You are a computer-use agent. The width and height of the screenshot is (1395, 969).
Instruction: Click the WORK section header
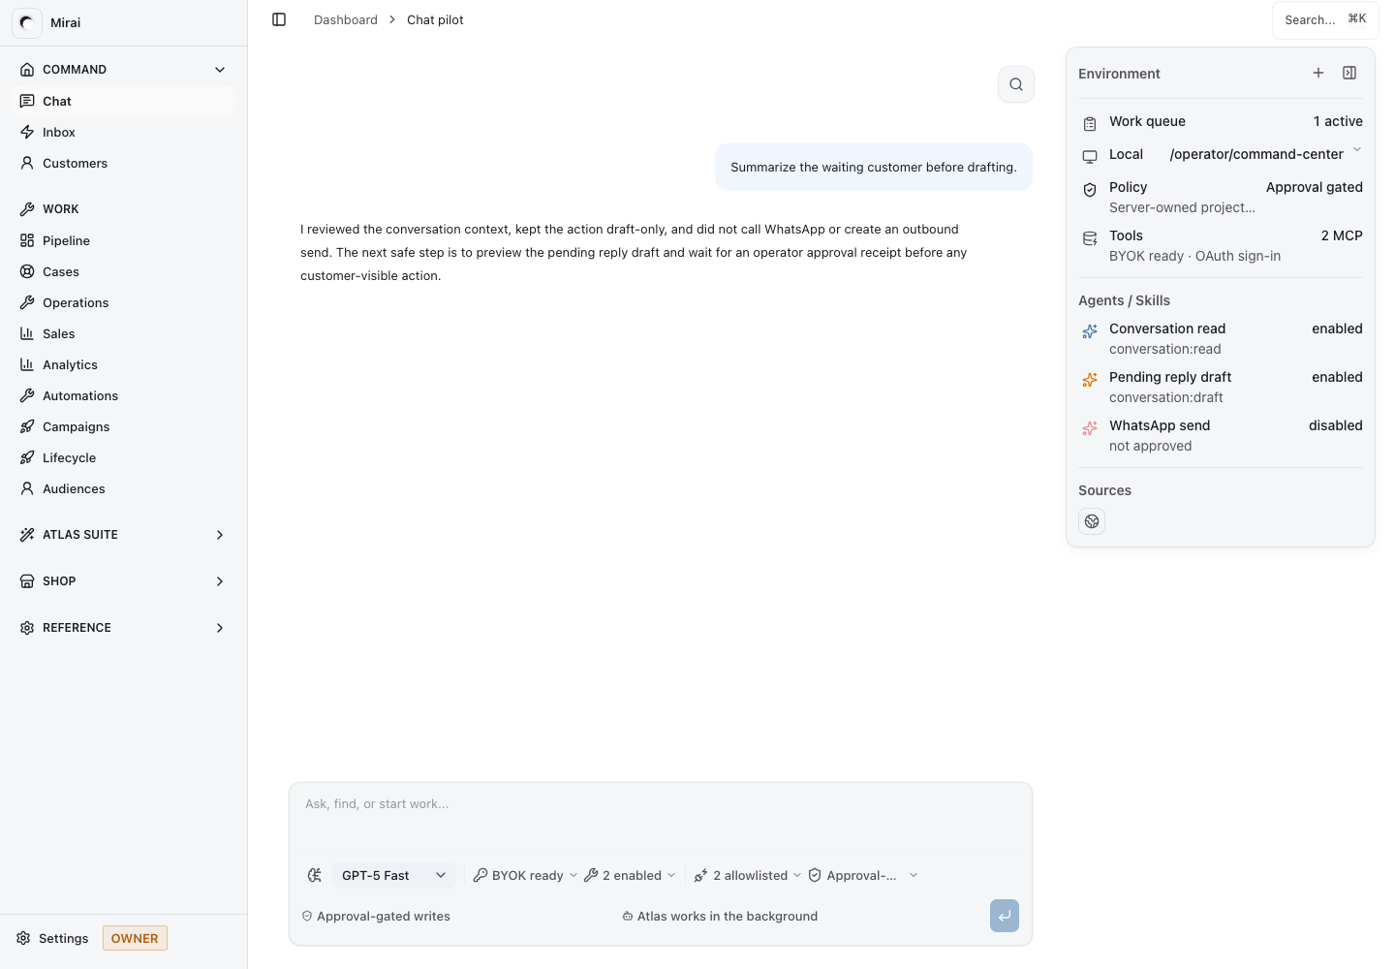click(60, 209)
